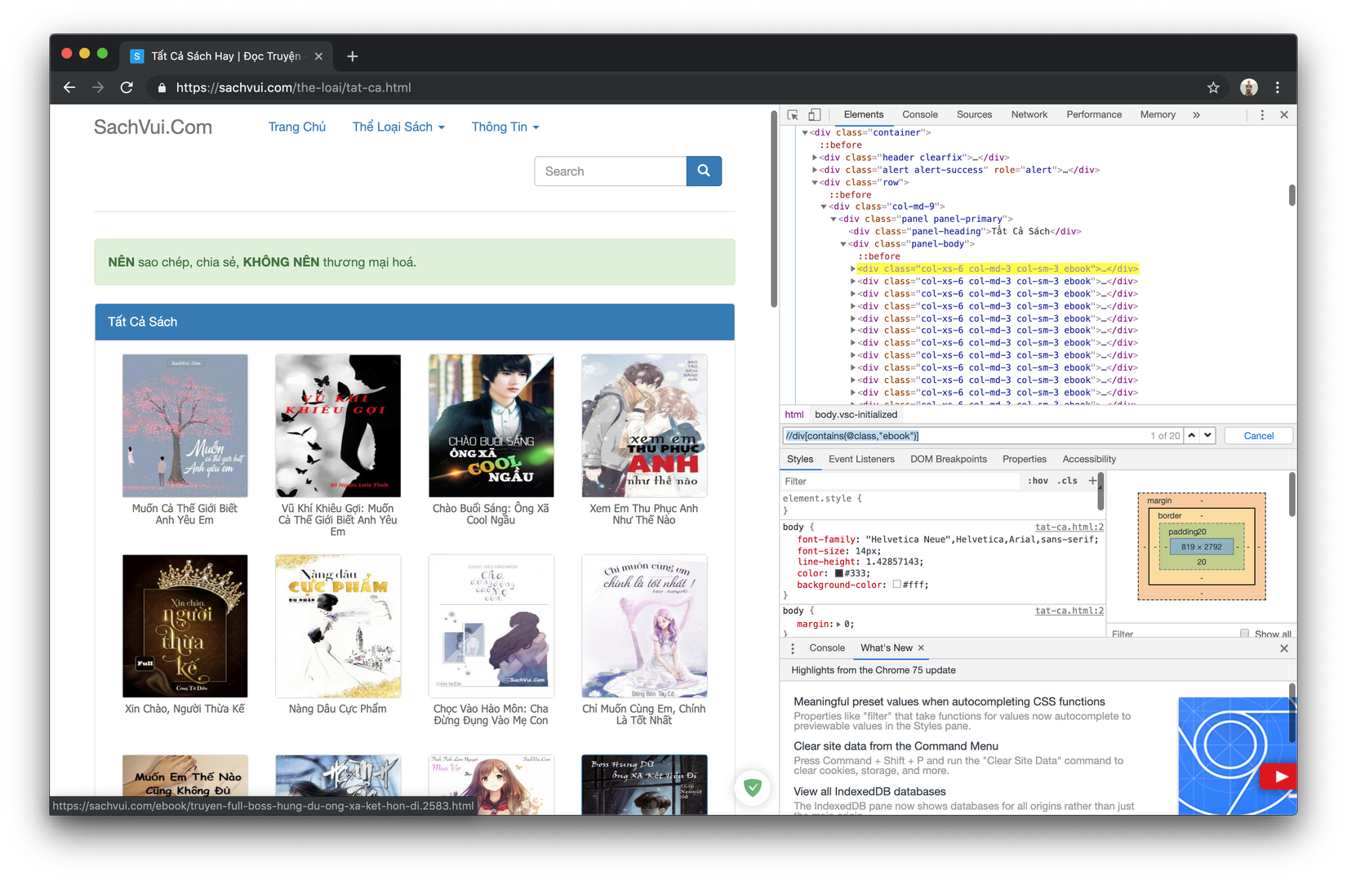Open the Chrome profile avatar
The image size is (1347, 881).
pos(1248,87)
